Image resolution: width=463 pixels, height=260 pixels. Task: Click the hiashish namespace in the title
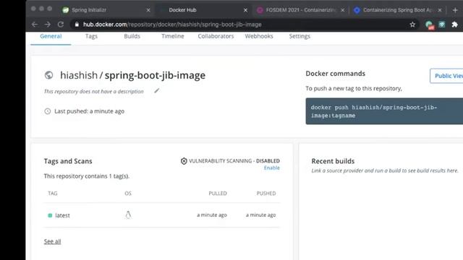(x=79, y=75)
